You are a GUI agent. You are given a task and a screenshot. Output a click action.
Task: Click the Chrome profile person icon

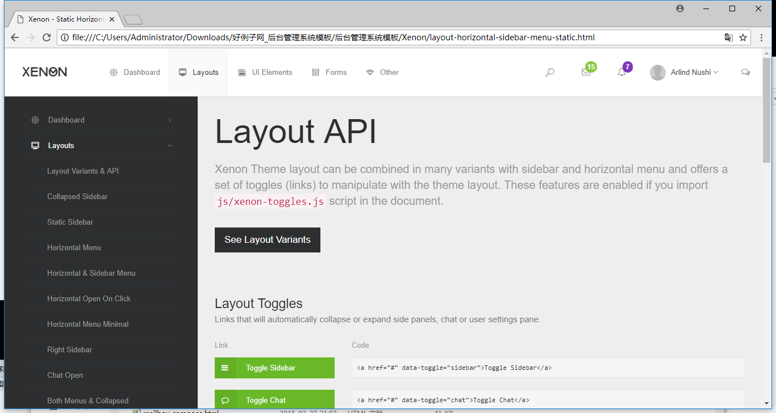680,9
